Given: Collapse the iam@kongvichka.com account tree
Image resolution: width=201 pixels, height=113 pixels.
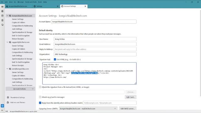Looking at the screenshot, I should pyautogui.click(x=7, y=69).
